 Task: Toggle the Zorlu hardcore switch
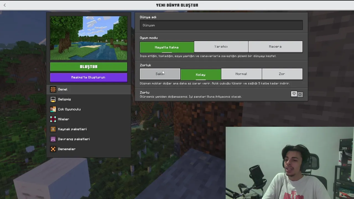click(297, 94)
